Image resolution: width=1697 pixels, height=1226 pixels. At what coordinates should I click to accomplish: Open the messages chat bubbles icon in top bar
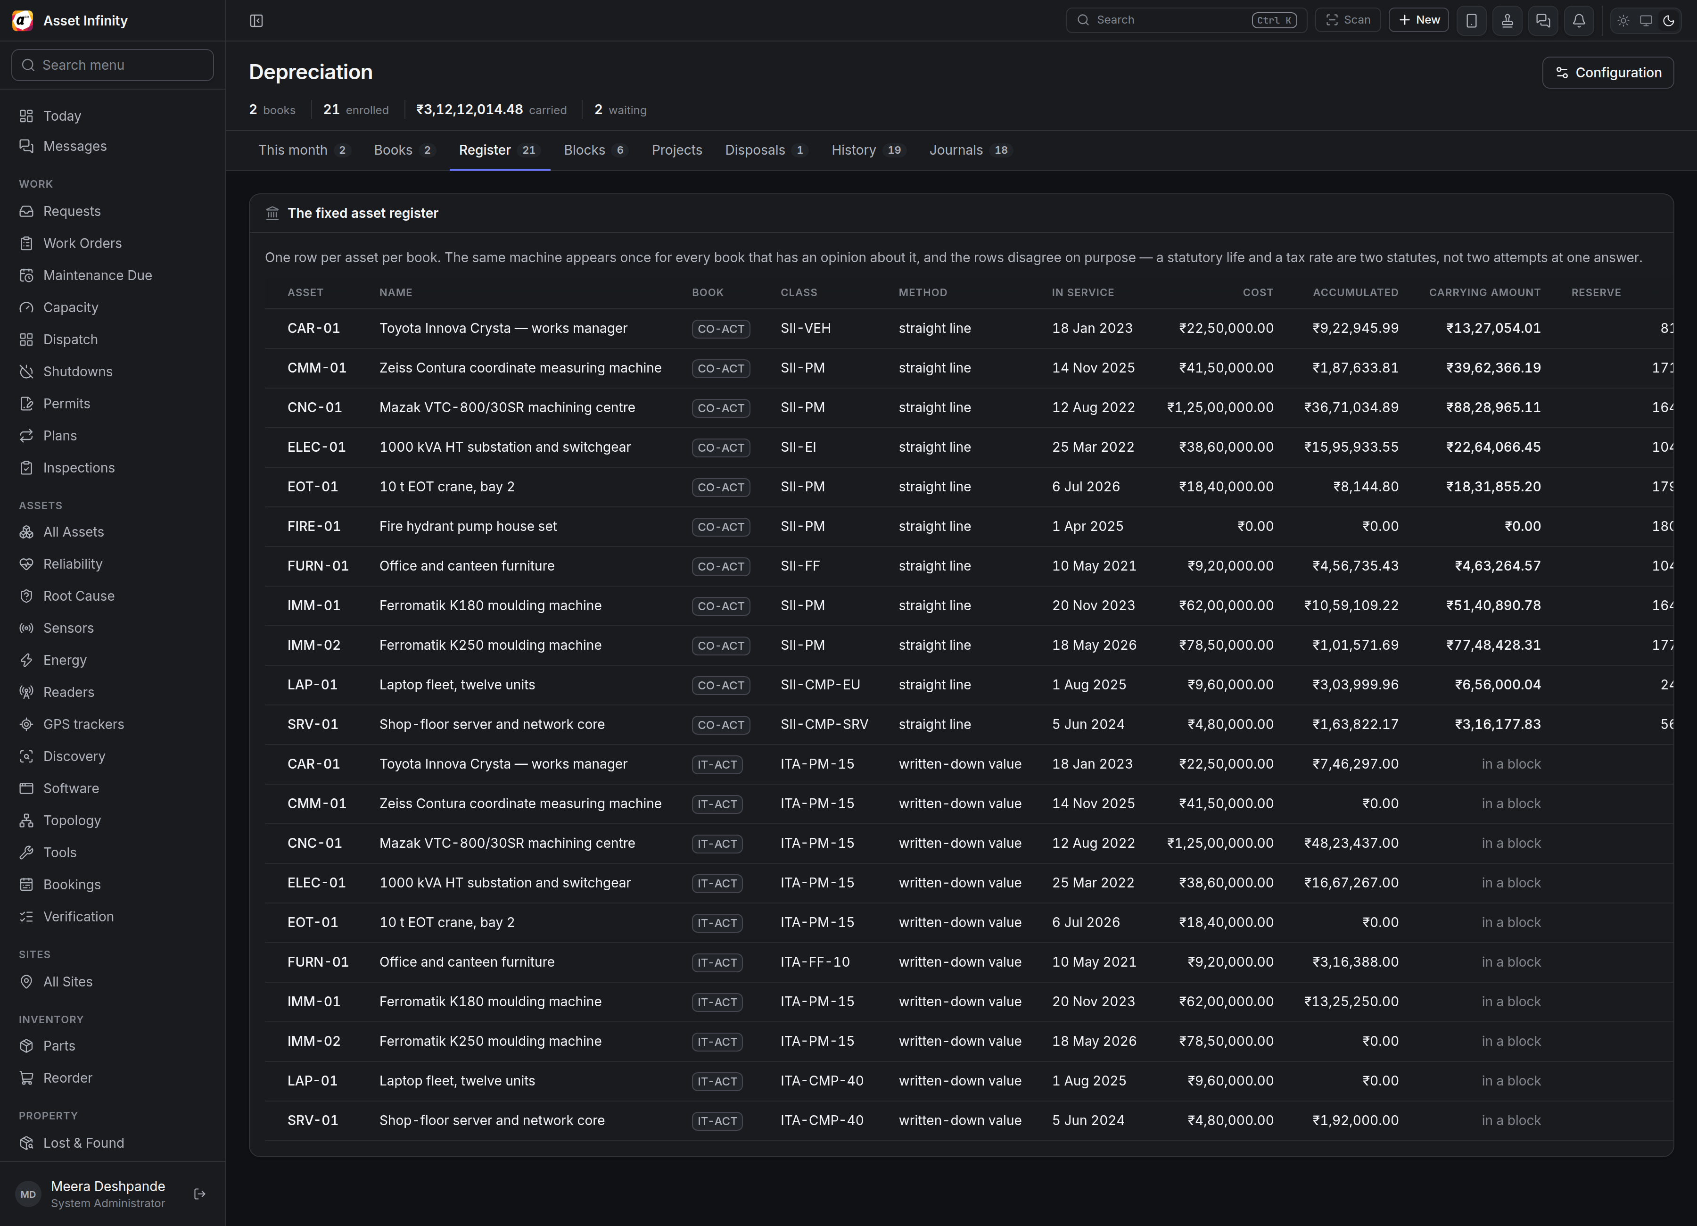tap(1543, 20)
